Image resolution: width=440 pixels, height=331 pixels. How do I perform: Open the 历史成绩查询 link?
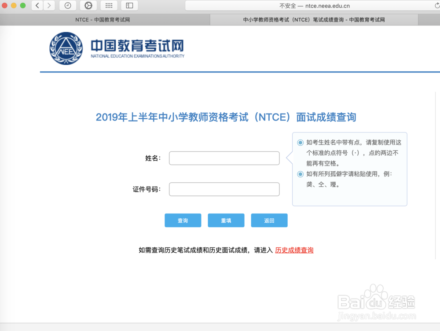click(294, 250)
